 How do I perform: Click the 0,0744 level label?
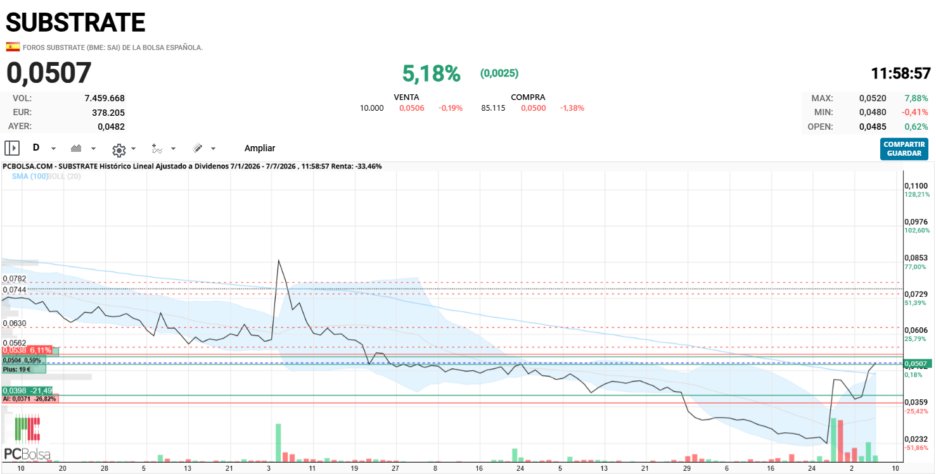pos(14,289)
